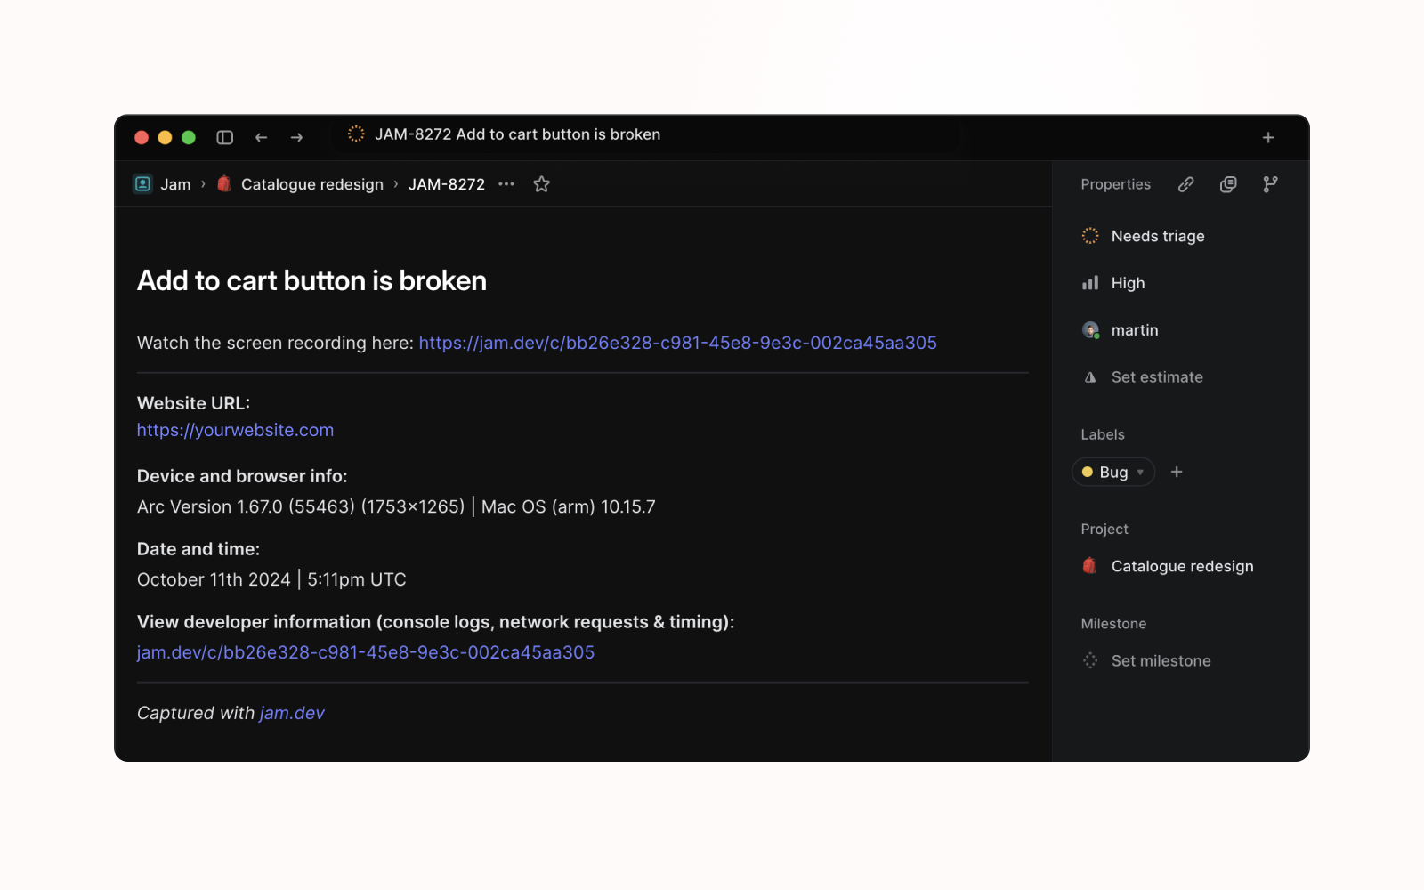Select the JAM-8272 breadcrumb item

coord(447,184)
